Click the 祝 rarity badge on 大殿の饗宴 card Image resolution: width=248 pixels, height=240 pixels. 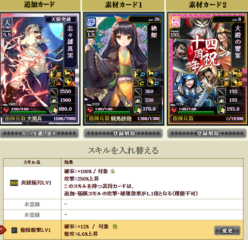point(175,22)
